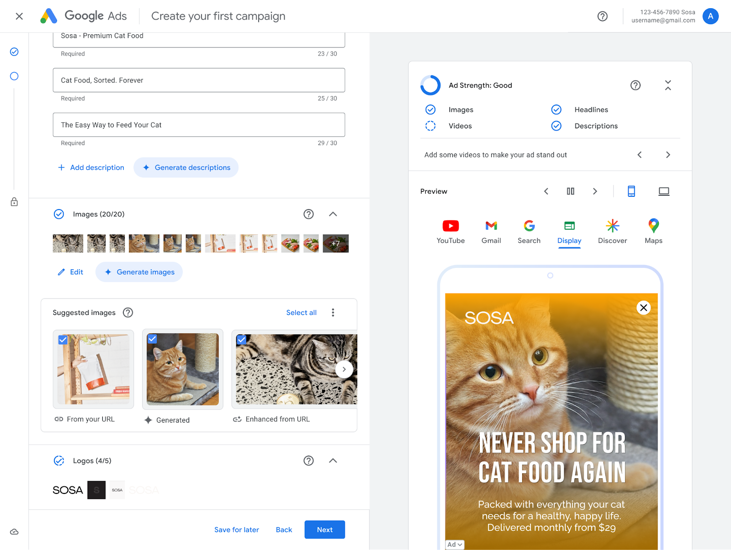Screen dimensions: 731x550
Task: Collapse the Ad Strength panel
Action: pyautogui.click(x=667, y=85)
